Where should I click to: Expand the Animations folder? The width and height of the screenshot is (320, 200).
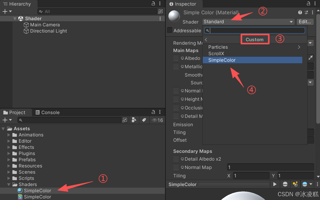coord(9,135)
